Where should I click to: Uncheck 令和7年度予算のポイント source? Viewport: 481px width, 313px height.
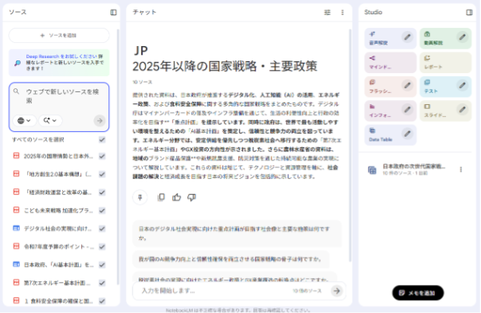coord(102,246)
